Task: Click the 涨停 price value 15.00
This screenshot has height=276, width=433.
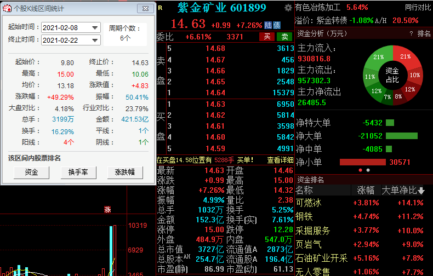Action: point(214,229)
